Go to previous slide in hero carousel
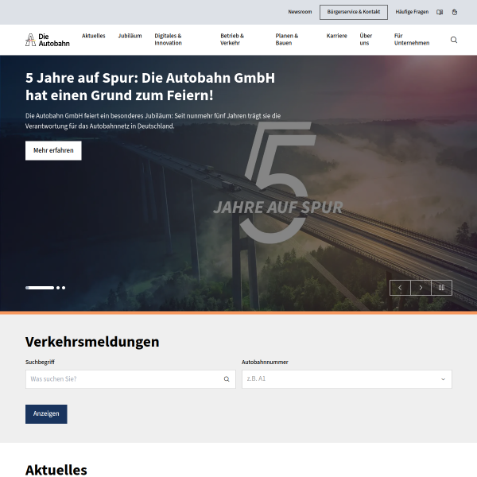Image resolution: width=477 pixels, height=477 pixels. tap(400, 288)
